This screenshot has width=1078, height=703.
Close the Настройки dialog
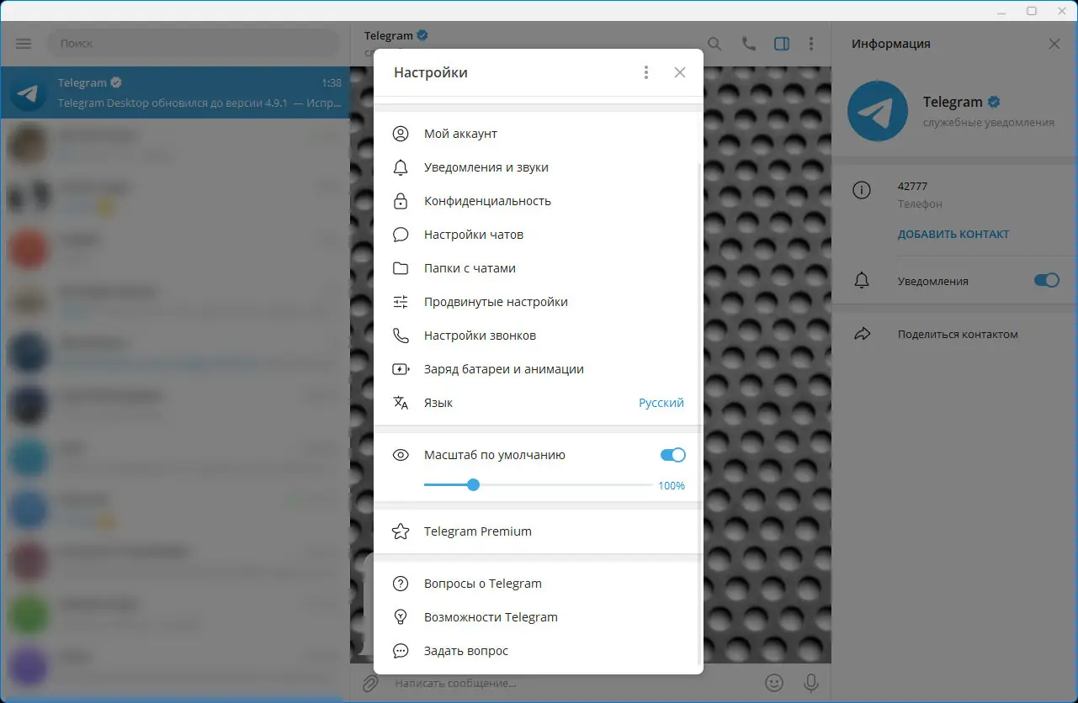point(680,72)
